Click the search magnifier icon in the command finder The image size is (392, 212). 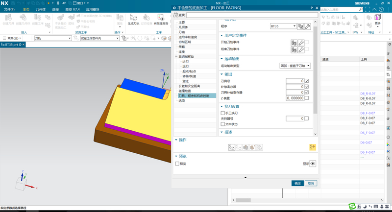(x=361, y=9)
